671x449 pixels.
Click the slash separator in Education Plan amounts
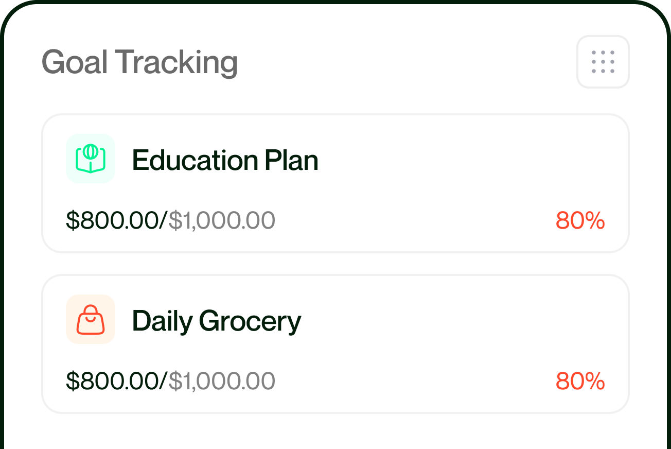coord(164,220)
